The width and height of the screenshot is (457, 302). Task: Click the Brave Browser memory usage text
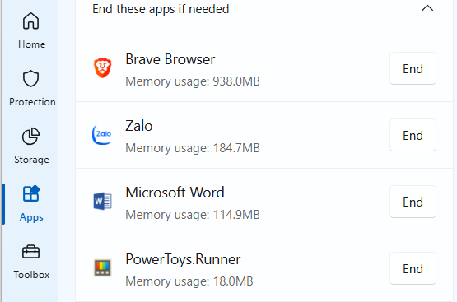(x=193, y=81)
